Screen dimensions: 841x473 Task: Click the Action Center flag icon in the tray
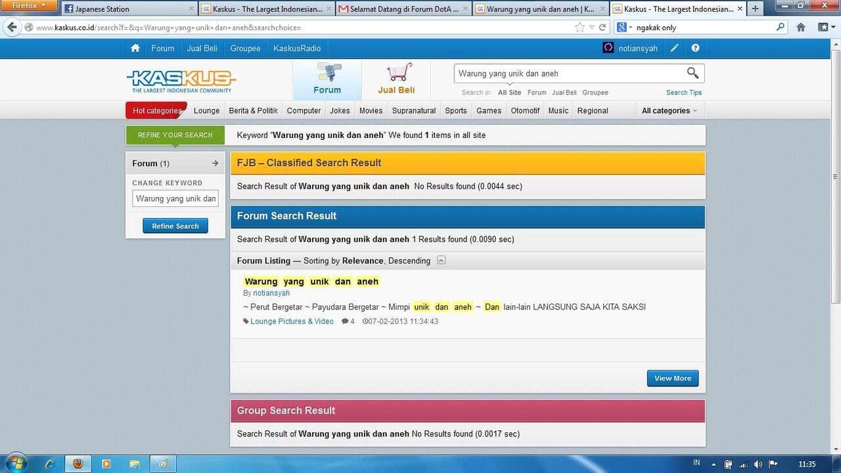click(x=773, y=464)
